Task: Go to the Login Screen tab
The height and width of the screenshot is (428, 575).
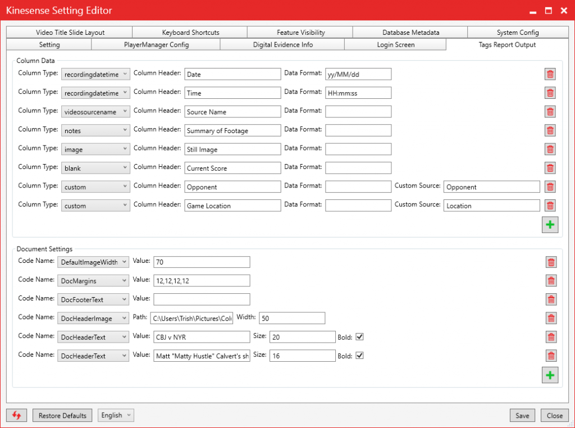Action: click(x=395, y=44)
